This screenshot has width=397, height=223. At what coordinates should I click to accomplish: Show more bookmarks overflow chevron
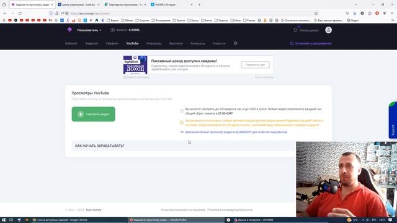(393, 20)
